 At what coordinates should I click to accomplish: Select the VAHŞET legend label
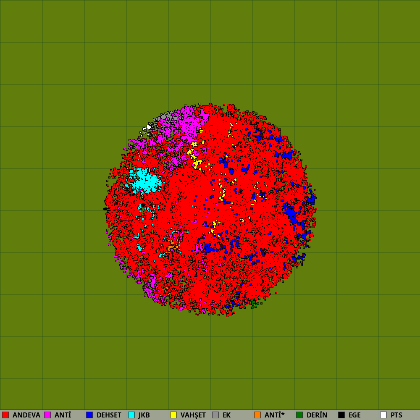193,415
